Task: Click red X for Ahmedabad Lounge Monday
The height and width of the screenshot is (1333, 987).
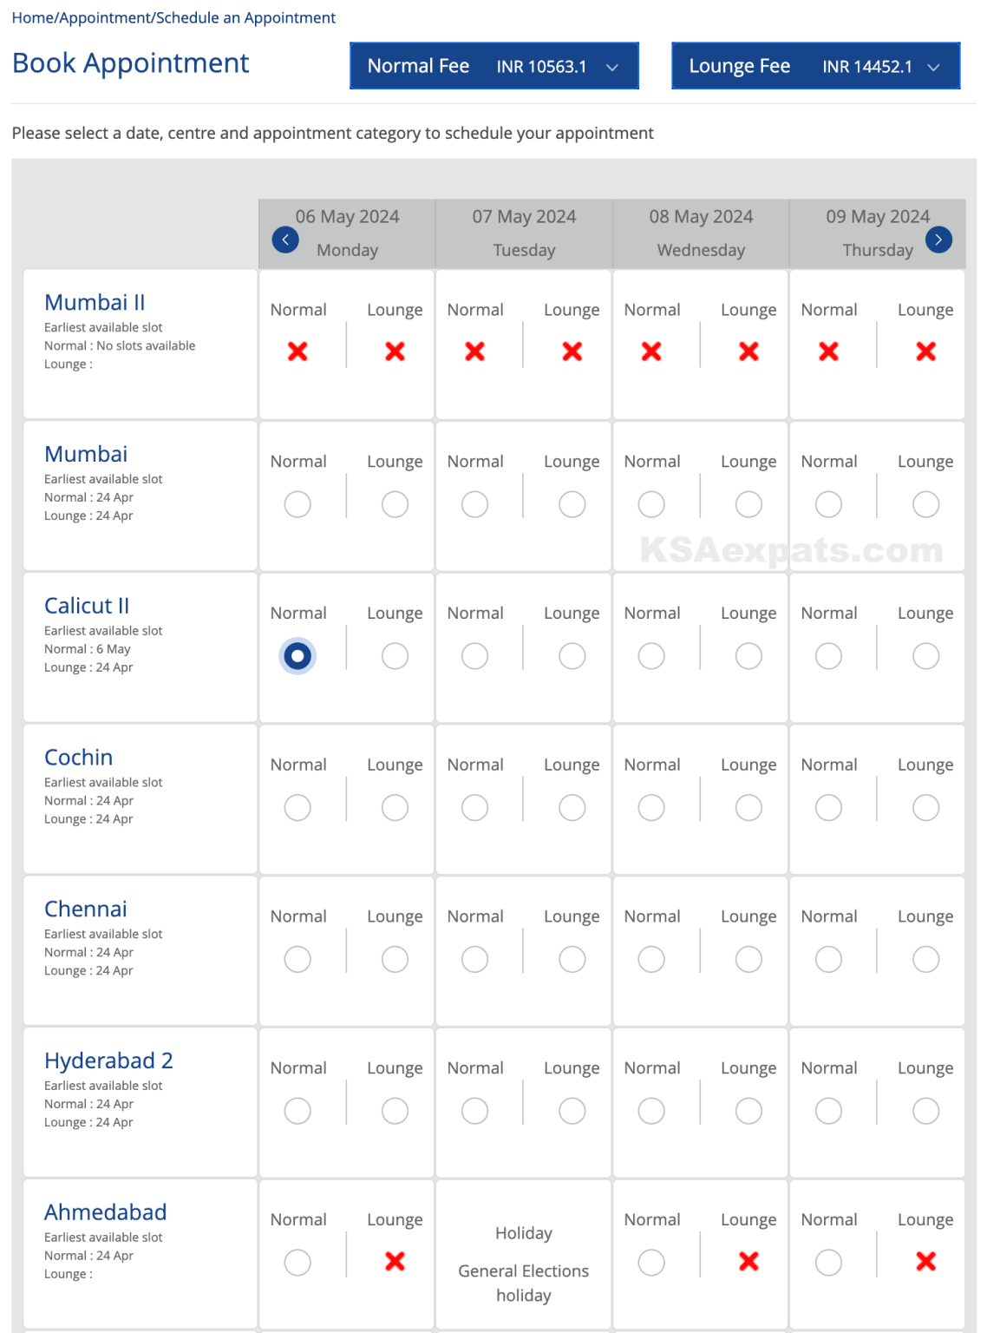Action: pos(395,1262)
